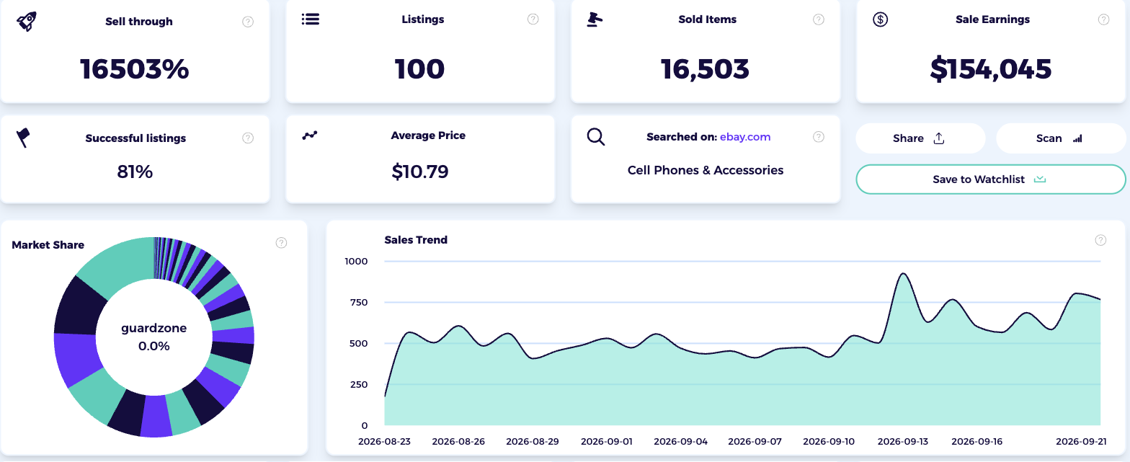This screenshot has width=1130, height=462.
Task: Click the guardzone label in the donut center
Action: [154, 329]
